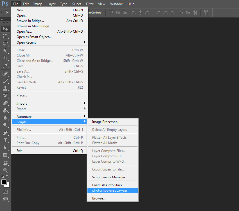Select the Eyedropper tool
The image size is (239, 211).
6,66
